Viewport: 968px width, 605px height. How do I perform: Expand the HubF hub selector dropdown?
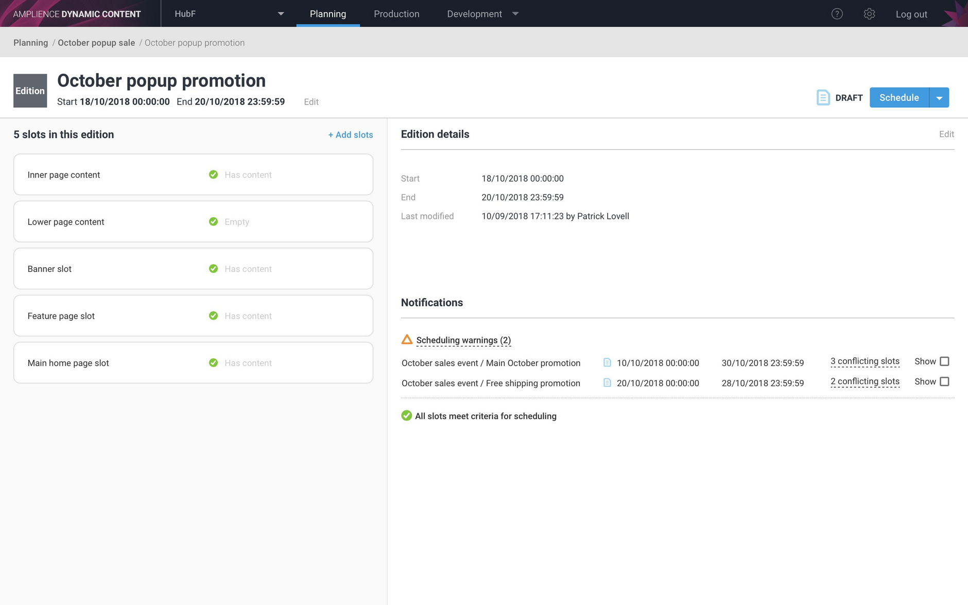pos(281,14)
